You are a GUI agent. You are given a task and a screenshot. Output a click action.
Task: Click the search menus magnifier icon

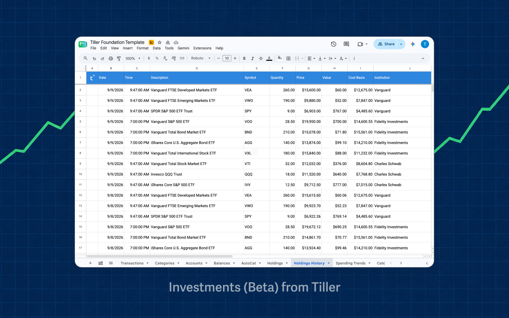(86, 58)
